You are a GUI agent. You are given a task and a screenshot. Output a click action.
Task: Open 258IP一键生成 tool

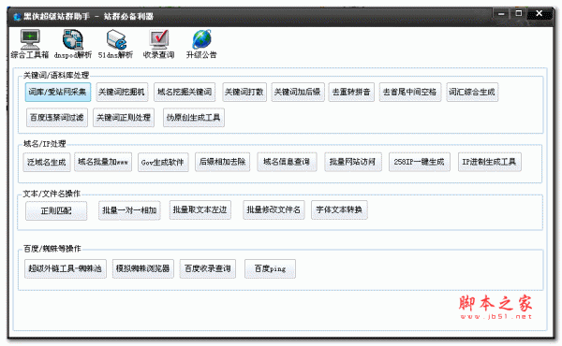coord(420,162)
